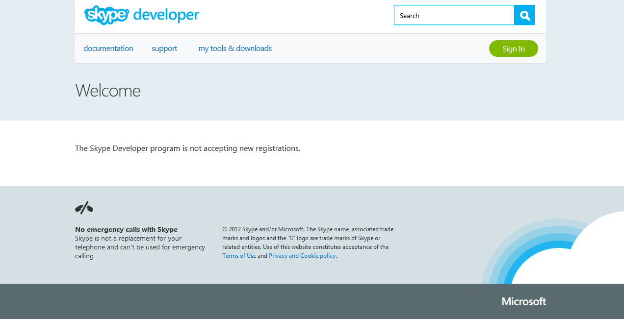Click the white cloud graphic in the footer
624x319 pixels.
(579, 260)
